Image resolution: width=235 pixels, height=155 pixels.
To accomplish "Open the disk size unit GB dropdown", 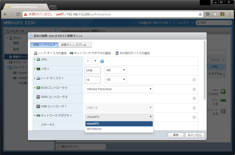I will point(115,80).
